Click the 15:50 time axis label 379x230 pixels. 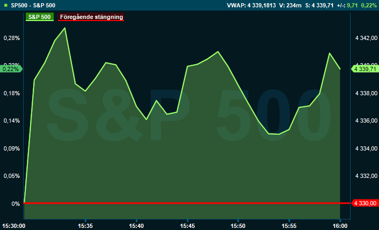pos(238,226)
